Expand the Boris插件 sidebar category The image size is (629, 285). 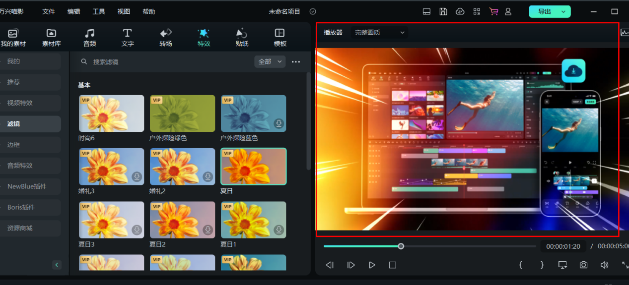30,207
